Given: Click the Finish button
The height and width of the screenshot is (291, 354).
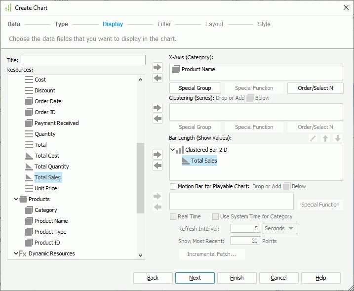Looking at the screenshot, I should coord(237,278).
